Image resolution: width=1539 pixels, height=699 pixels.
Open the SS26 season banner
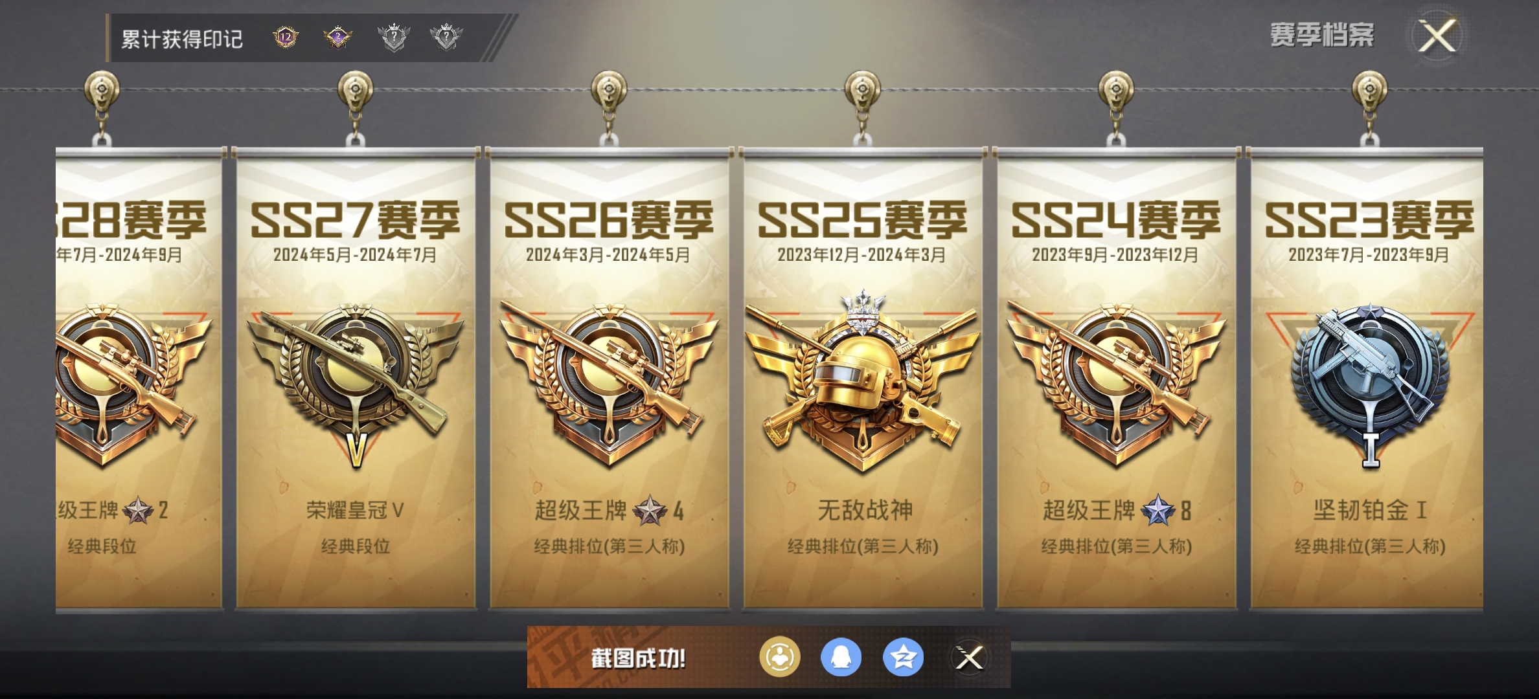click(609, 379)
